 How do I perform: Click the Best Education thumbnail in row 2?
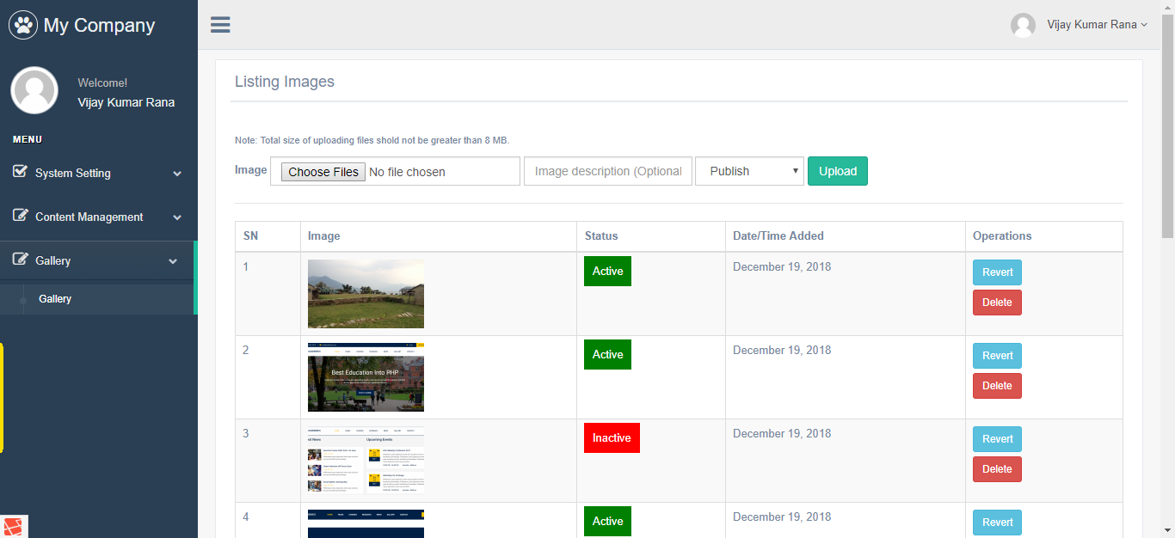(x=366, y=377)
